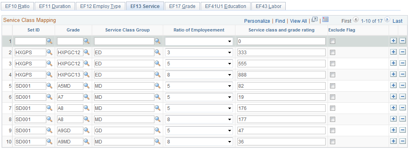Delete the A9GD row
411x149 pixels.
[x=402, y=130]
